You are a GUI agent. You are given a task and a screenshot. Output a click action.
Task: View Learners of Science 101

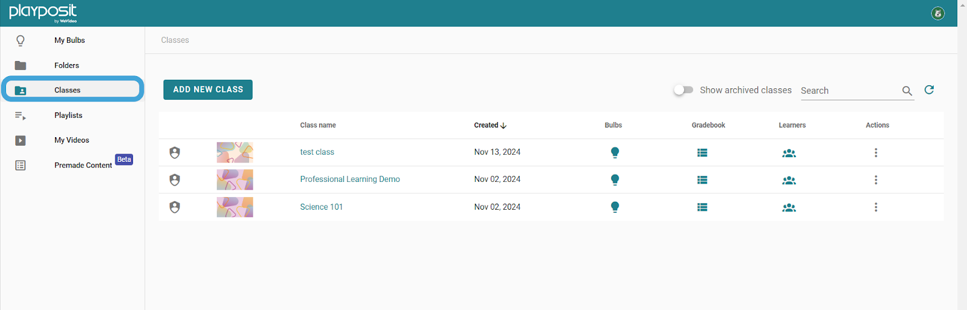pos(789,207)
